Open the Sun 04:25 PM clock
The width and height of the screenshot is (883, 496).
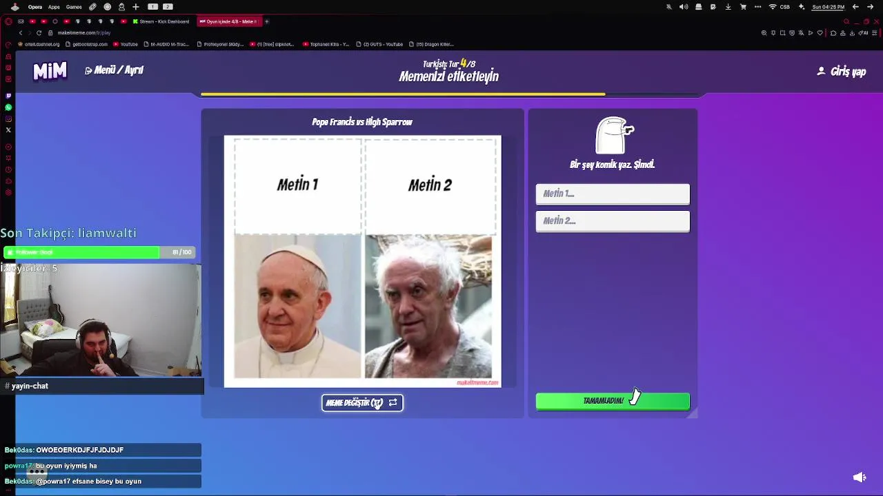(x=828, y=7)
